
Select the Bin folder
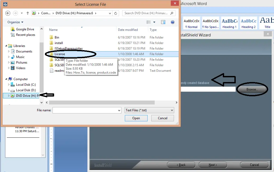[56, 37]
